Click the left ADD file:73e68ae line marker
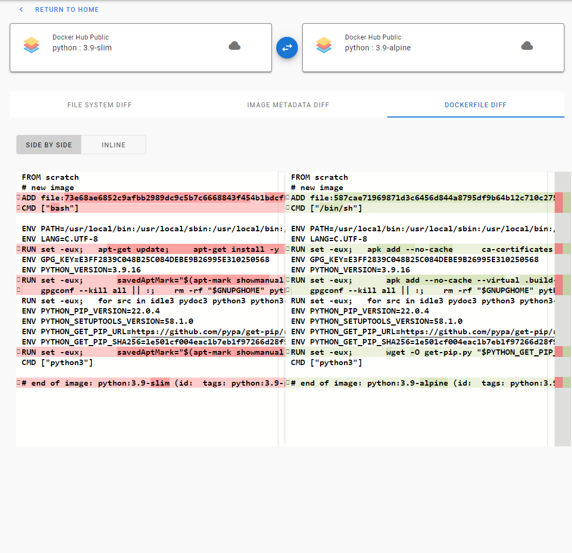The image size is (572, 553). [18, 197]
